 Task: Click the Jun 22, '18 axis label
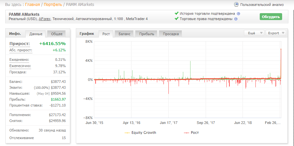[243, 123]
